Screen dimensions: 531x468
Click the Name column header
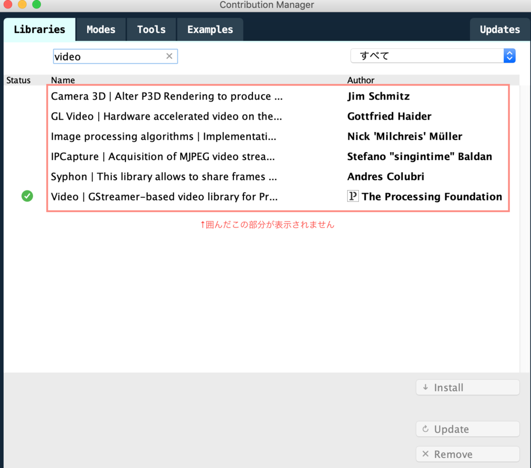pyautogui.click(x=63, y=80)
